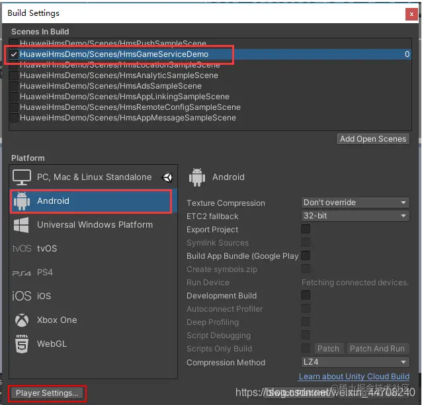Open Player Settings
Viewport: 422px width, 405px height.
click(47, 393)
